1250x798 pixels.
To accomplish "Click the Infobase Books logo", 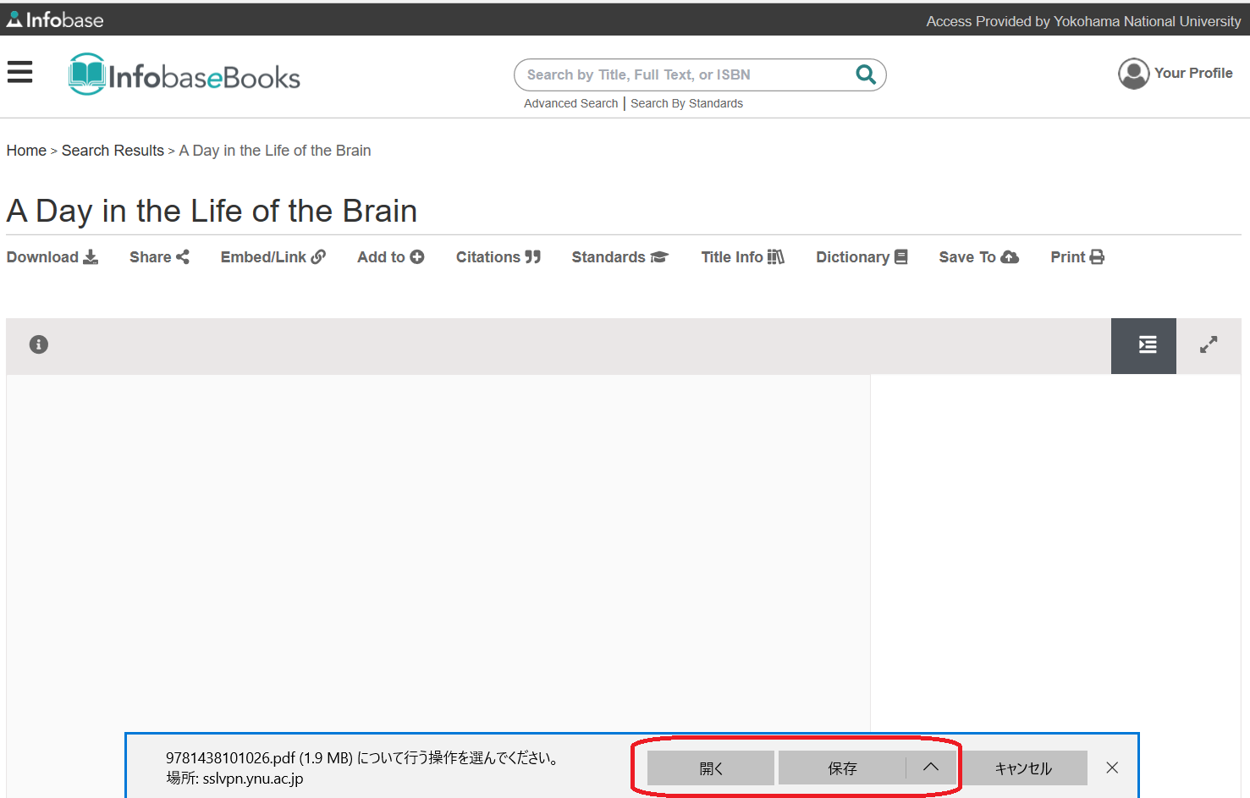I will click(x=184, y=74).
